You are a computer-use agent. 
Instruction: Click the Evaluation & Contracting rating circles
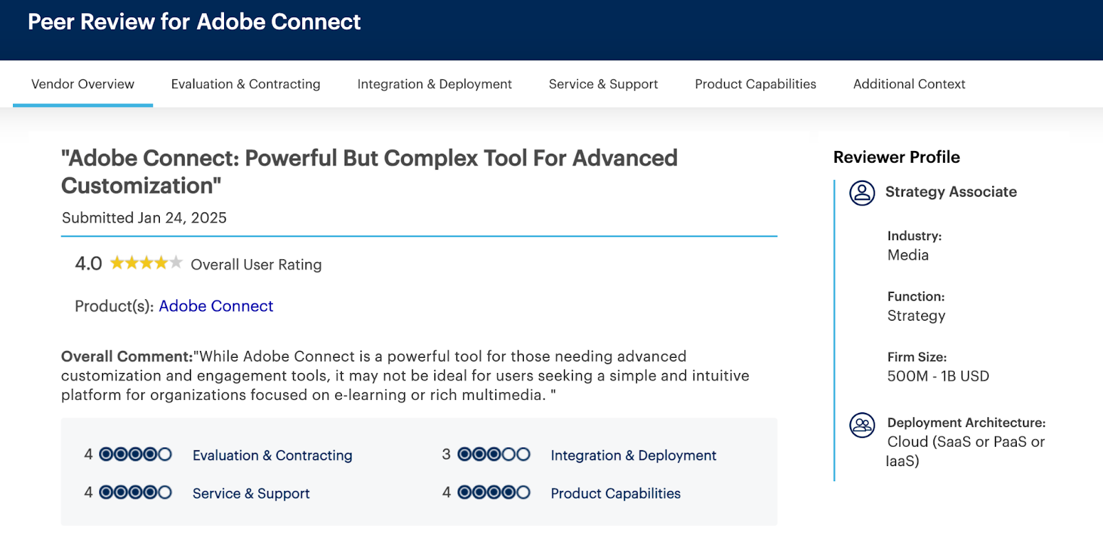tap(135, 454)
